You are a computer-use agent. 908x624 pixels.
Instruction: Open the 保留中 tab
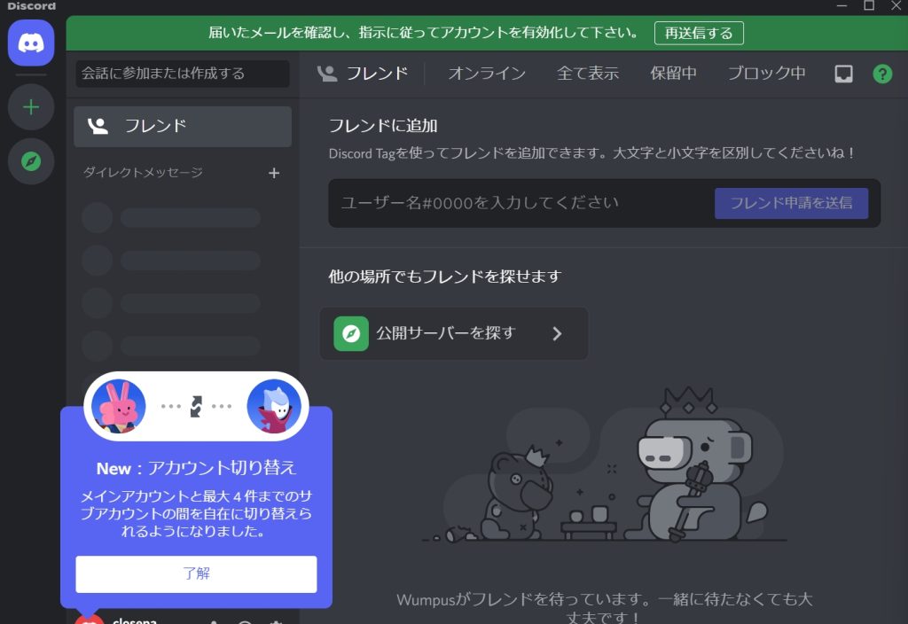[x=673, y=74]
